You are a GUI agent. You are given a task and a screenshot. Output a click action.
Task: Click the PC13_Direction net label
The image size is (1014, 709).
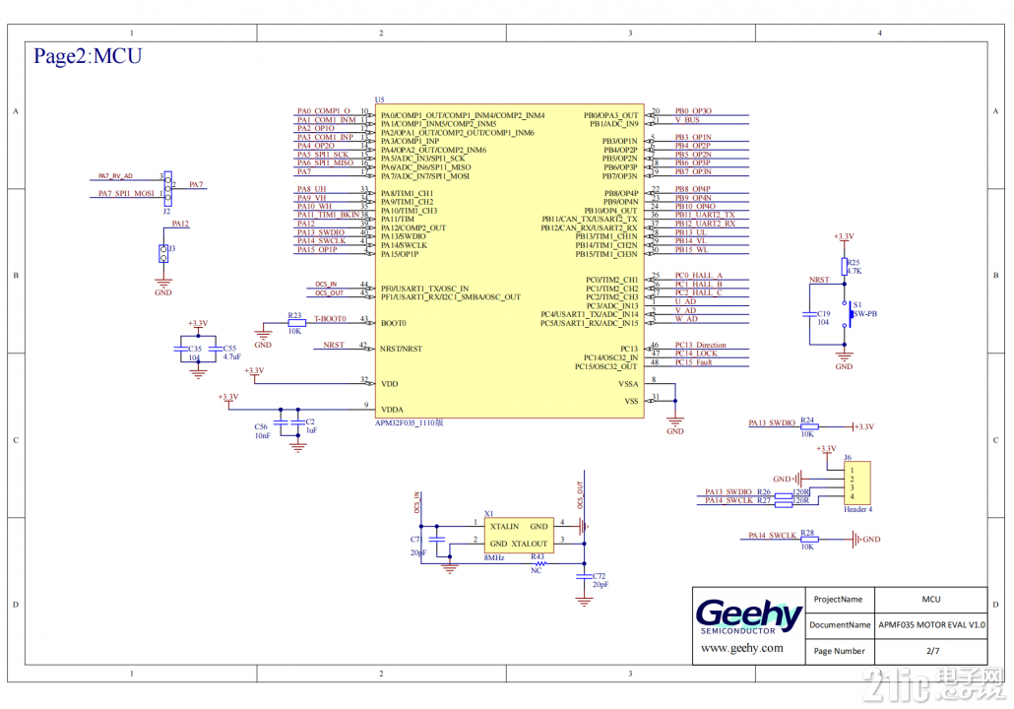(x=700, y=345)
